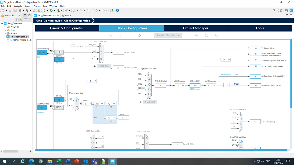Select PLLCLK in System Clock Mux
The height and width of the screenshot is (165, 294).
click(150, 89)
